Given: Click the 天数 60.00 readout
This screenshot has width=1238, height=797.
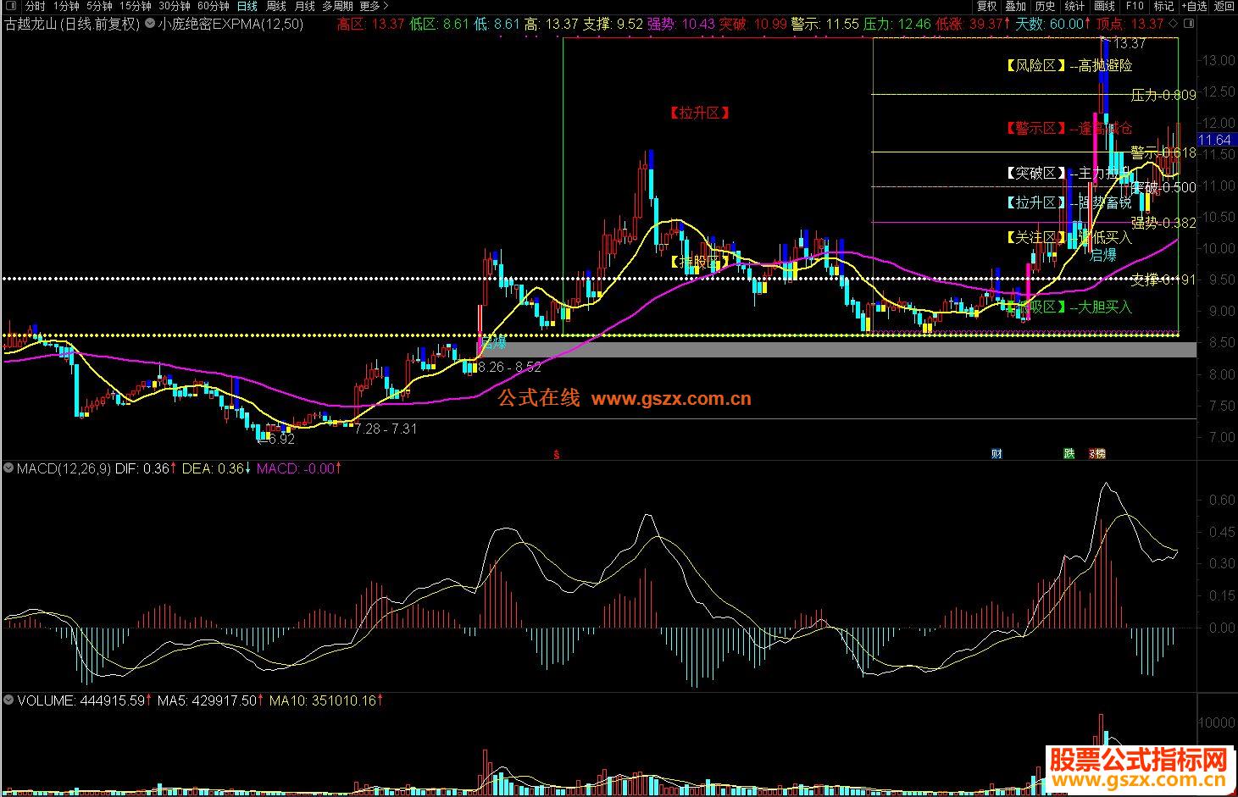Looking at the screenshot, I should pos(1053,24).
